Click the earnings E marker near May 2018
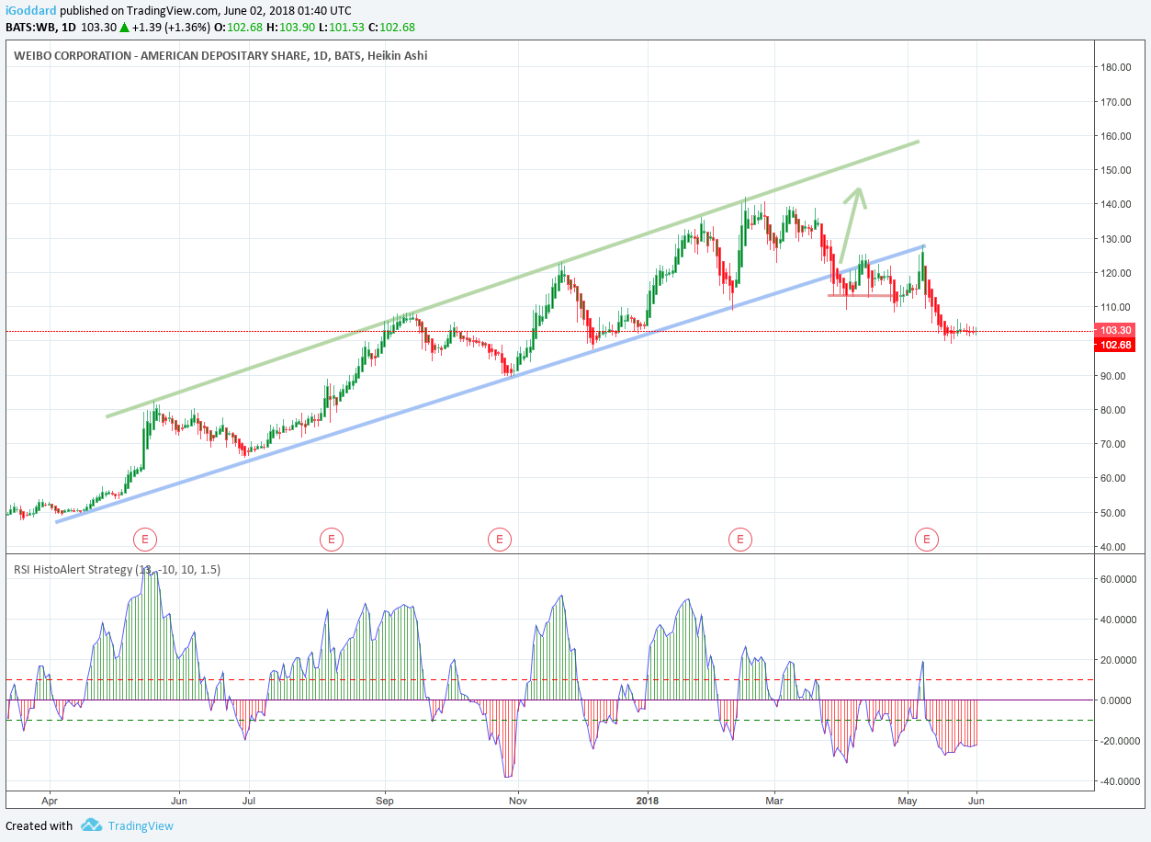1151x842 pixels. 927,540
